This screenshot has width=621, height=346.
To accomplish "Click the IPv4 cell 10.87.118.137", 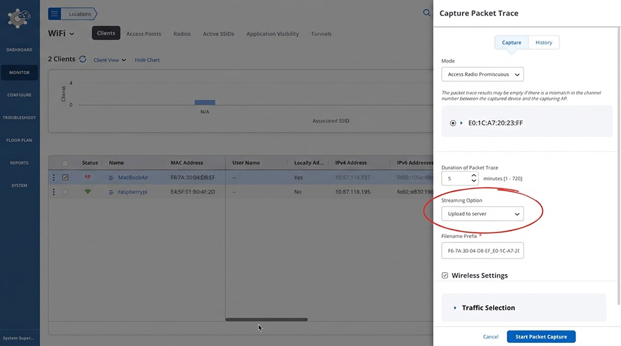I will click(x=353, y=177).
